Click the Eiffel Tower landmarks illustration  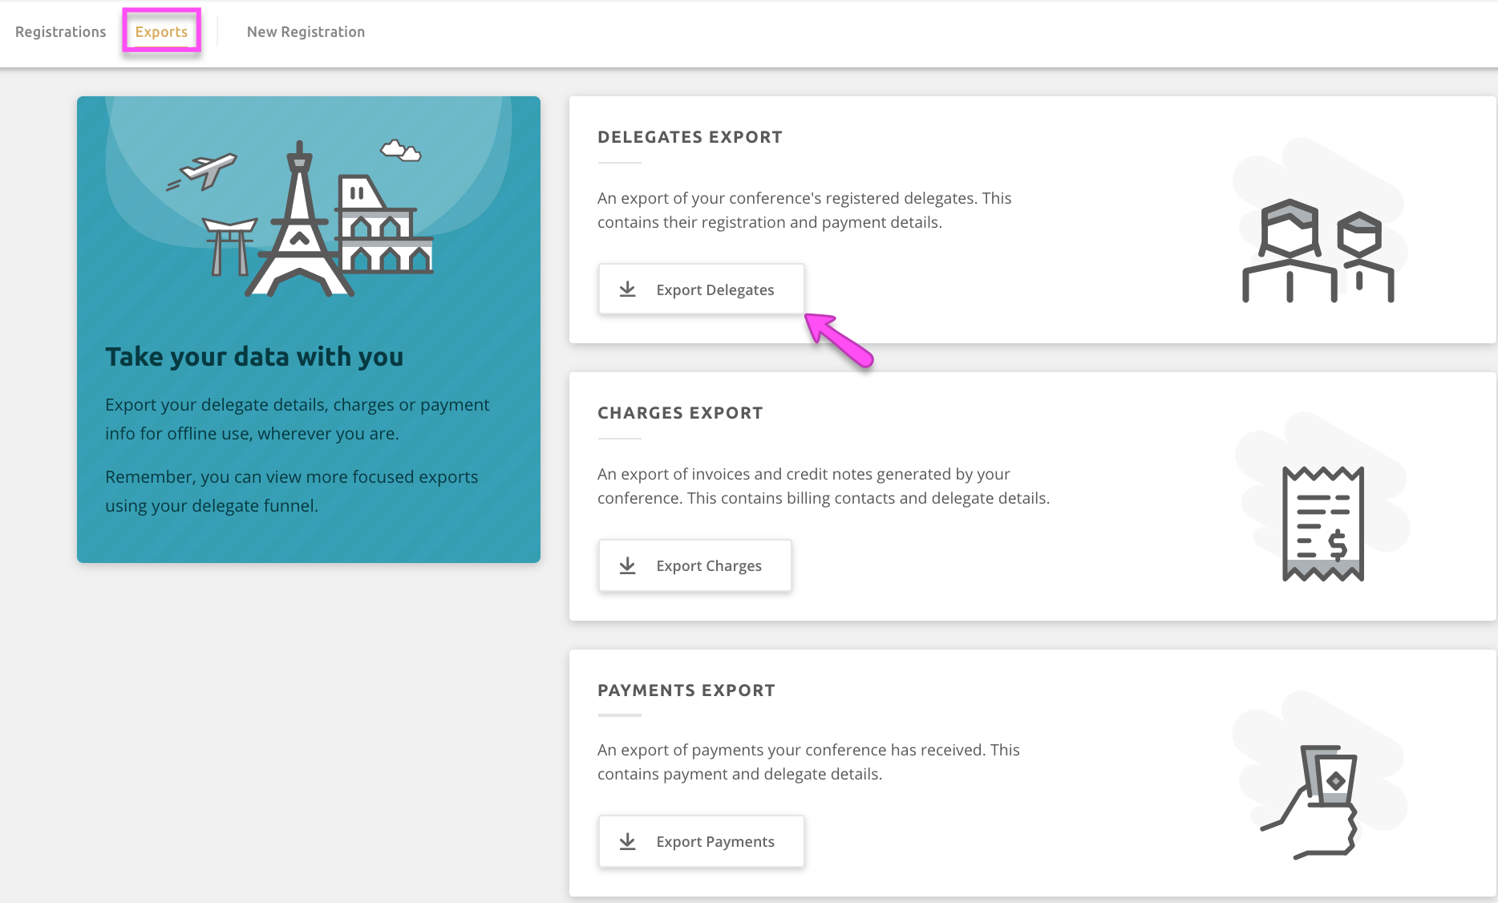click(x=299, y=218)
